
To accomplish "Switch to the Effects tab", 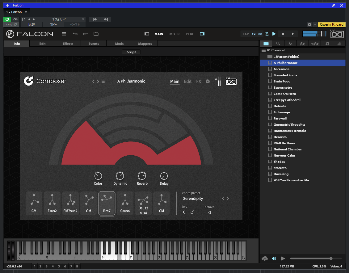I will [68, 44].
